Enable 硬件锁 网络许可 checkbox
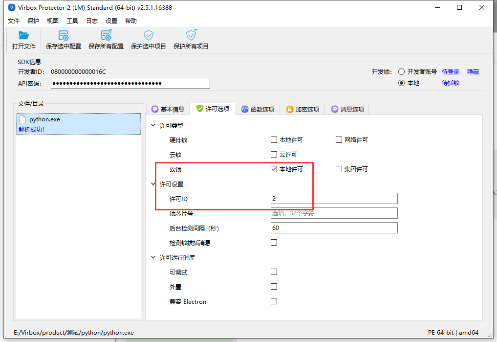 tap(339, 139)
